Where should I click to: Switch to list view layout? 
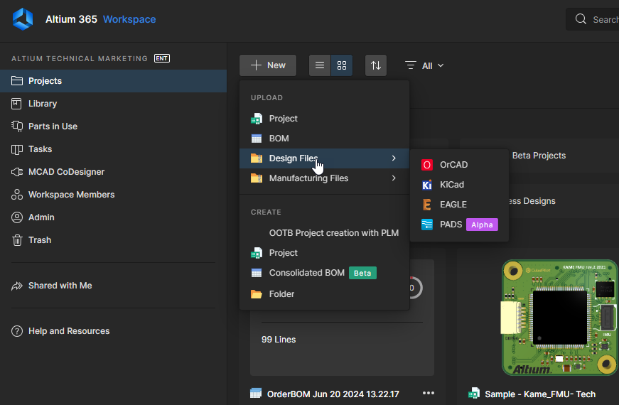[320, 65]
